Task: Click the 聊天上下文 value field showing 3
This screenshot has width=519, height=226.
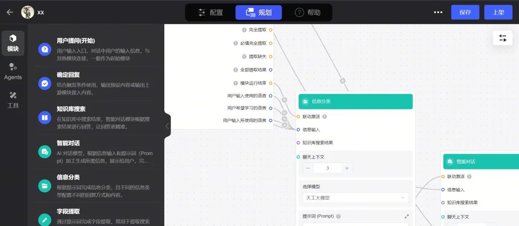Action: [328, 168]
